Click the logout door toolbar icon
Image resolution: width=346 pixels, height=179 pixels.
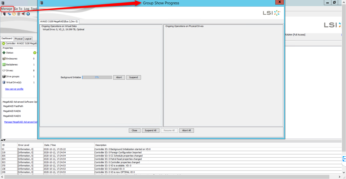tap(23, 14)
